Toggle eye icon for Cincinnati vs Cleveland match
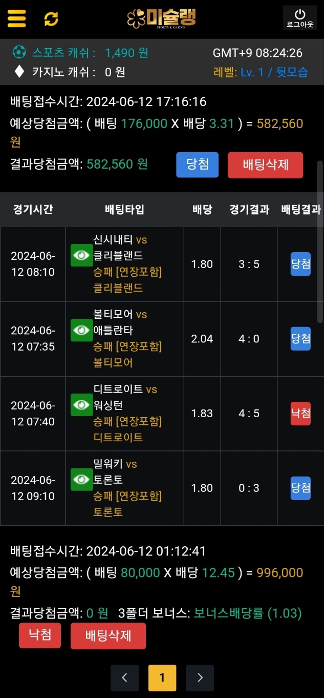The width and height of the screenshot is (324, 698). [x=81, y=255]
